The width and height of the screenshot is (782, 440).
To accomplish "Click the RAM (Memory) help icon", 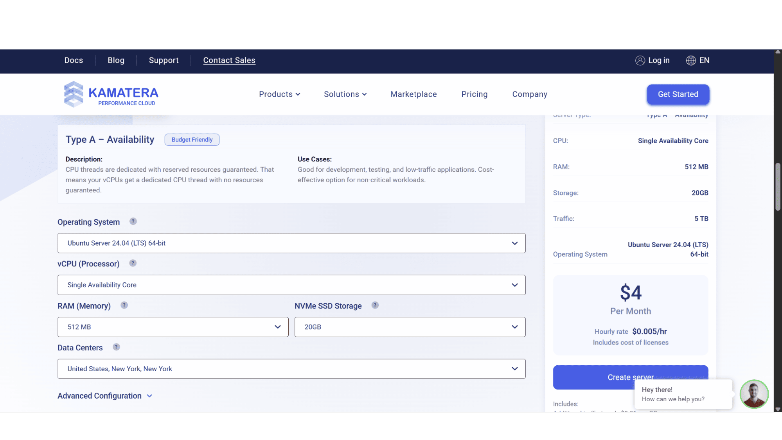I will click(x=124, y=305).
